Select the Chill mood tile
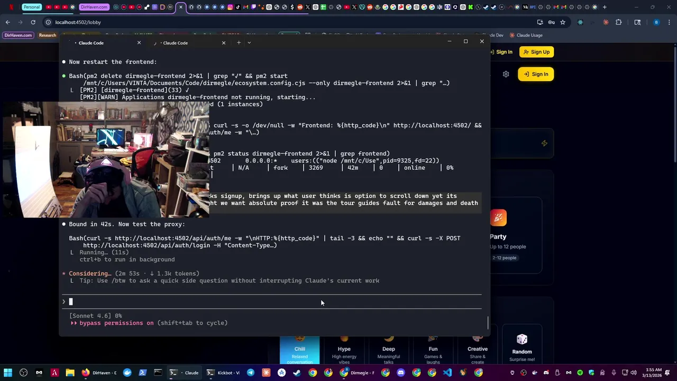 click(300, 350)
